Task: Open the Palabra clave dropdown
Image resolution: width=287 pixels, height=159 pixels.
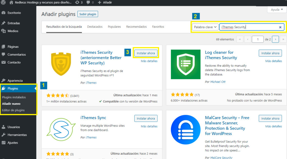Action: [x=205, y=27]
